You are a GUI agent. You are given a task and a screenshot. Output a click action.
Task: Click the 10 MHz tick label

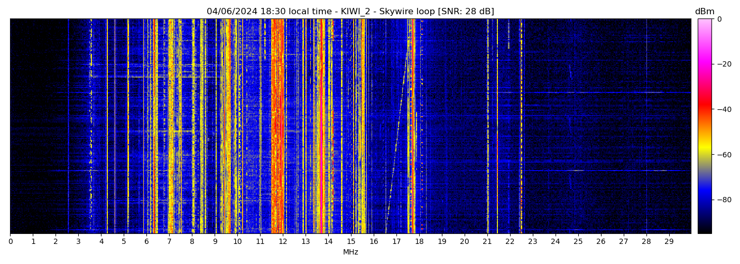coord(237,241)
